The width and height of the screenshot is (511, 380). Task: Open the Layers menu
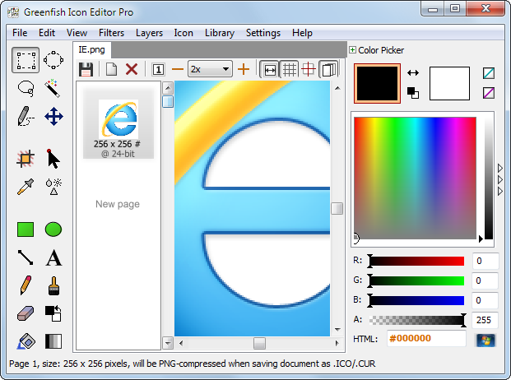point(149,33)
